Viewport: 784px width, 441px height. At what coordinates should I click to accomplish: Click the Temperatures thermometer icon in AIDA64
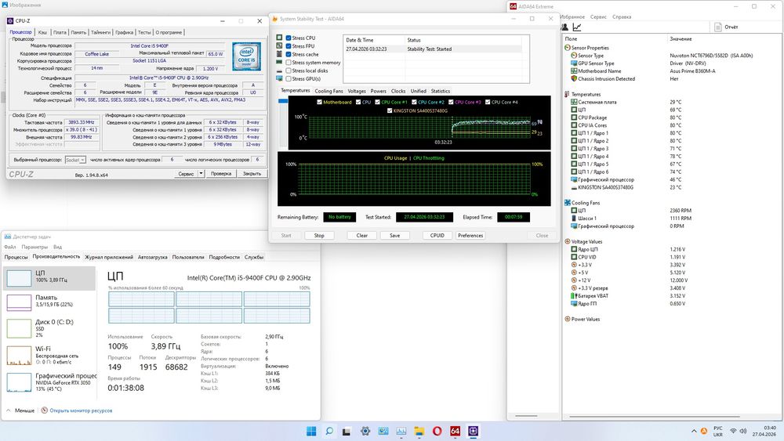[567, 95]
